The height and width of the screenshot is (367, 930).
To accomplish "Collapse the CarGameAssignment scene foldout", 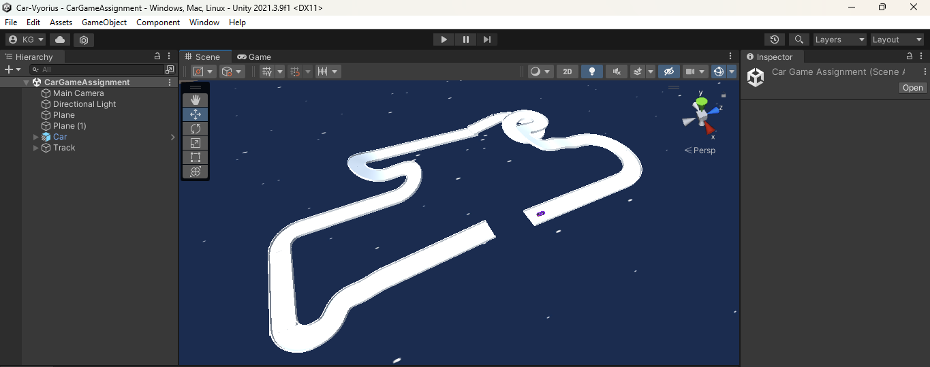I will coord(26,82).
